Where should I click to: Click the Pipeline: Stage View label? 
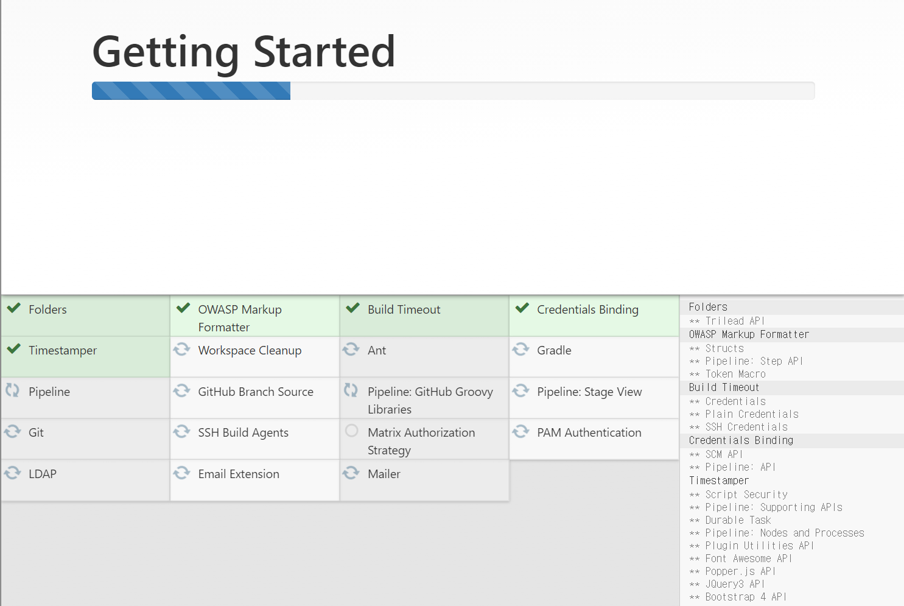point(589,392)
